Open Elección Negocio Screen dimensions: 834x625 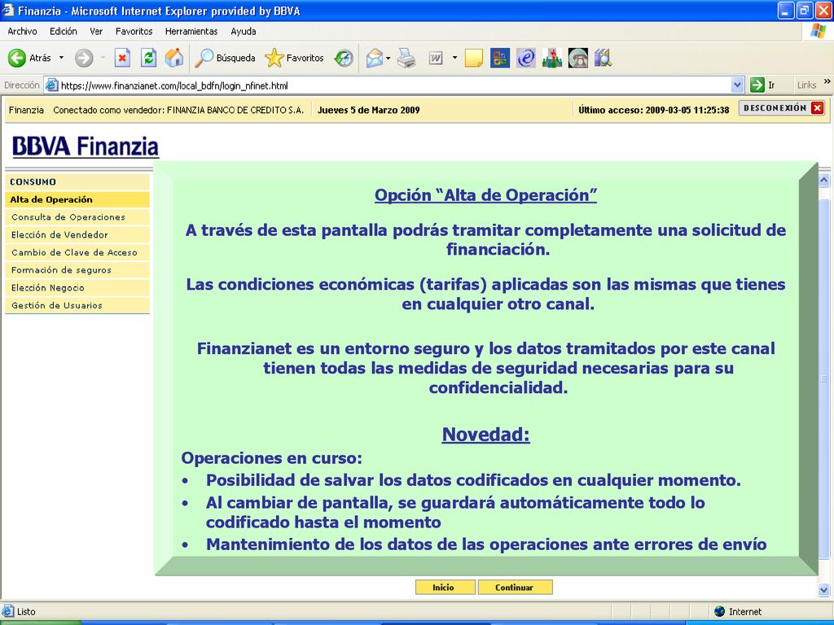(77, 287)
